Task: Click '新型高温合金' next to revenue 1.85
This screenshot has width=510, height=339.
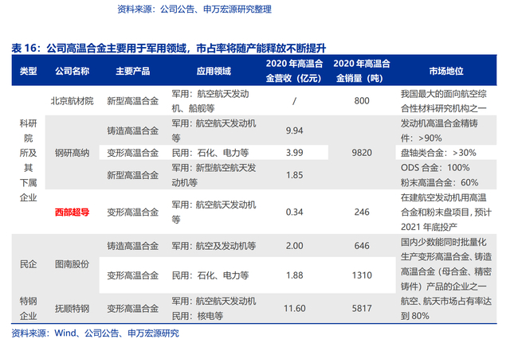Action: click(x=133, y=175)
